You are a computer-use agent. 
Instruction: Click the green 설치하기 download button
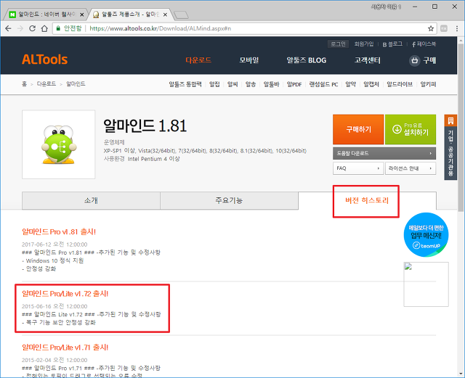click(411, 129)
